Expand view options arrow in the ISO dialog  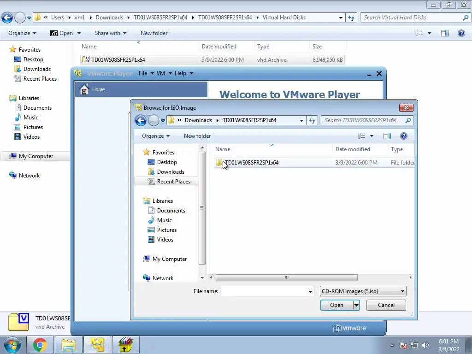coord(372,136)
